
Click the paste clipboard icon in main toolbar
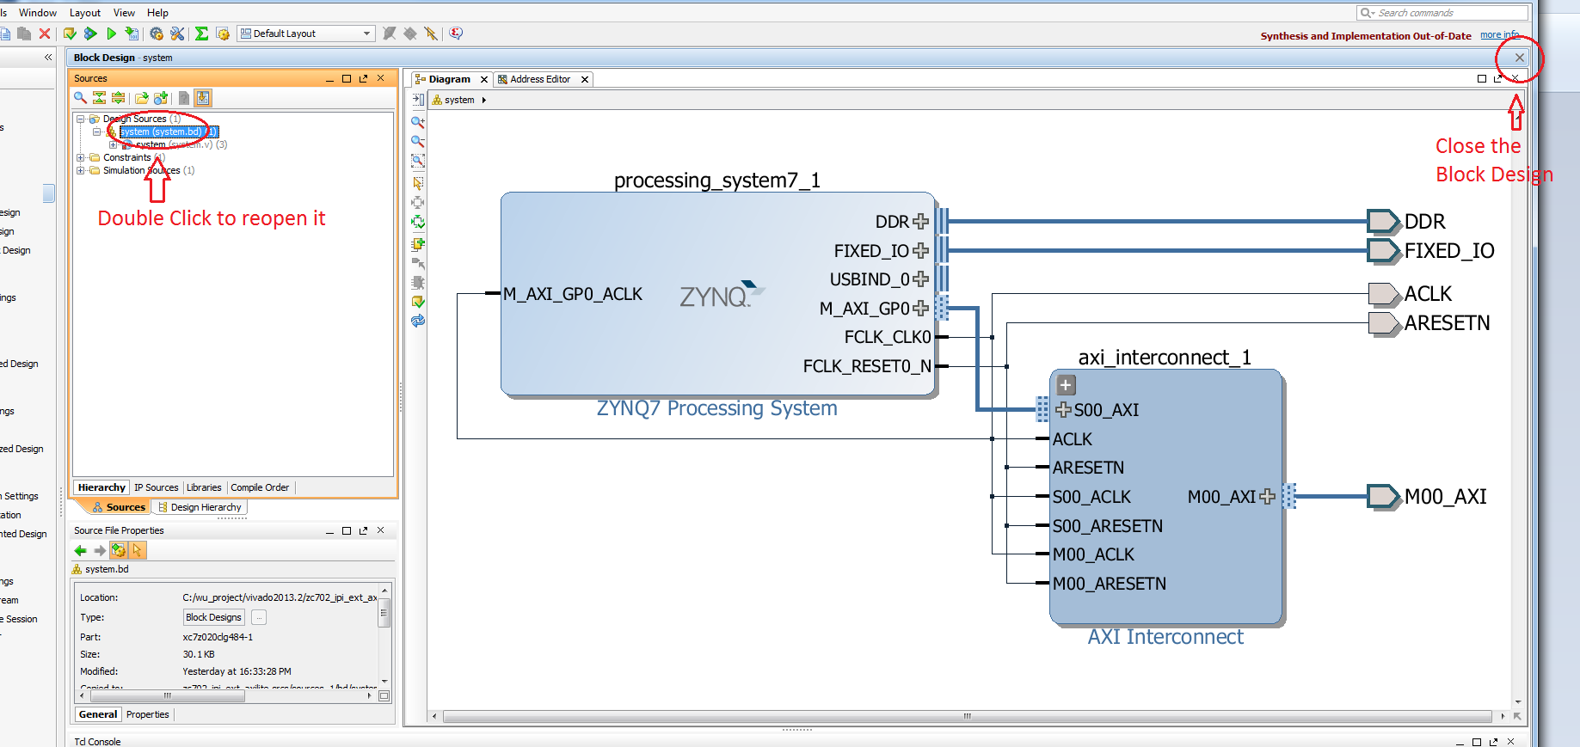click(24, 34)
